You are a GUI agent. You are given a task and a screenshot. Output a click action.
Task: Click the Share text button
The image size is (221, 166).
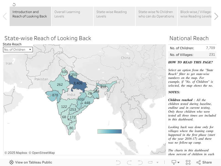[207, 162]
